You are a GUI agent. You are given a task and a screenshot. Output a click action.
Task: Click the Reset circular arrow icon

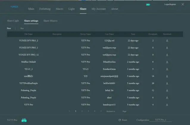click(120, 120)
